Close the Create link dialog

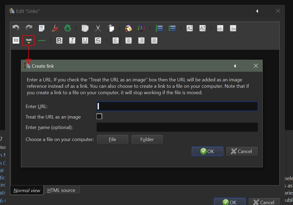tap(256, 66)
